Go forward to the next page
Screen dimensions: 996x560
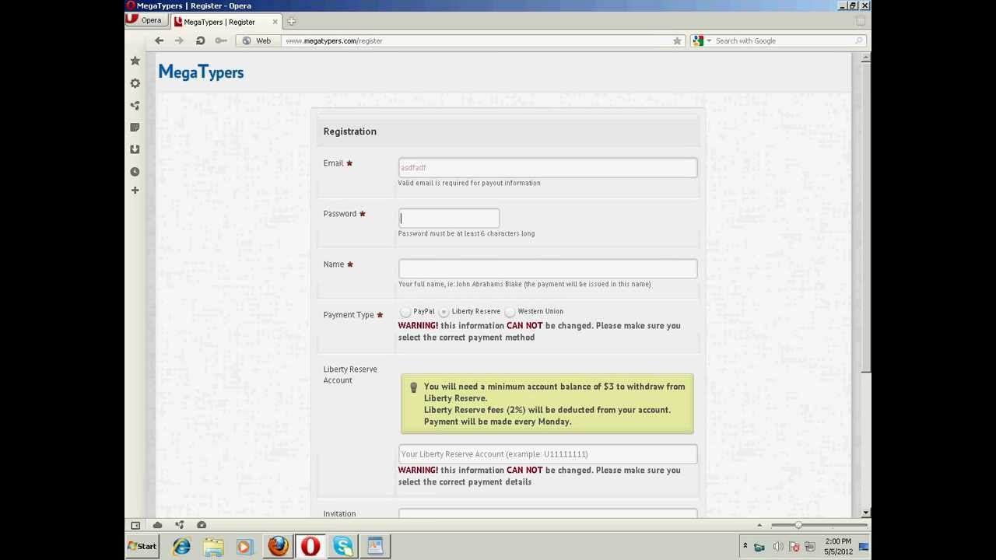pos(180,40)
